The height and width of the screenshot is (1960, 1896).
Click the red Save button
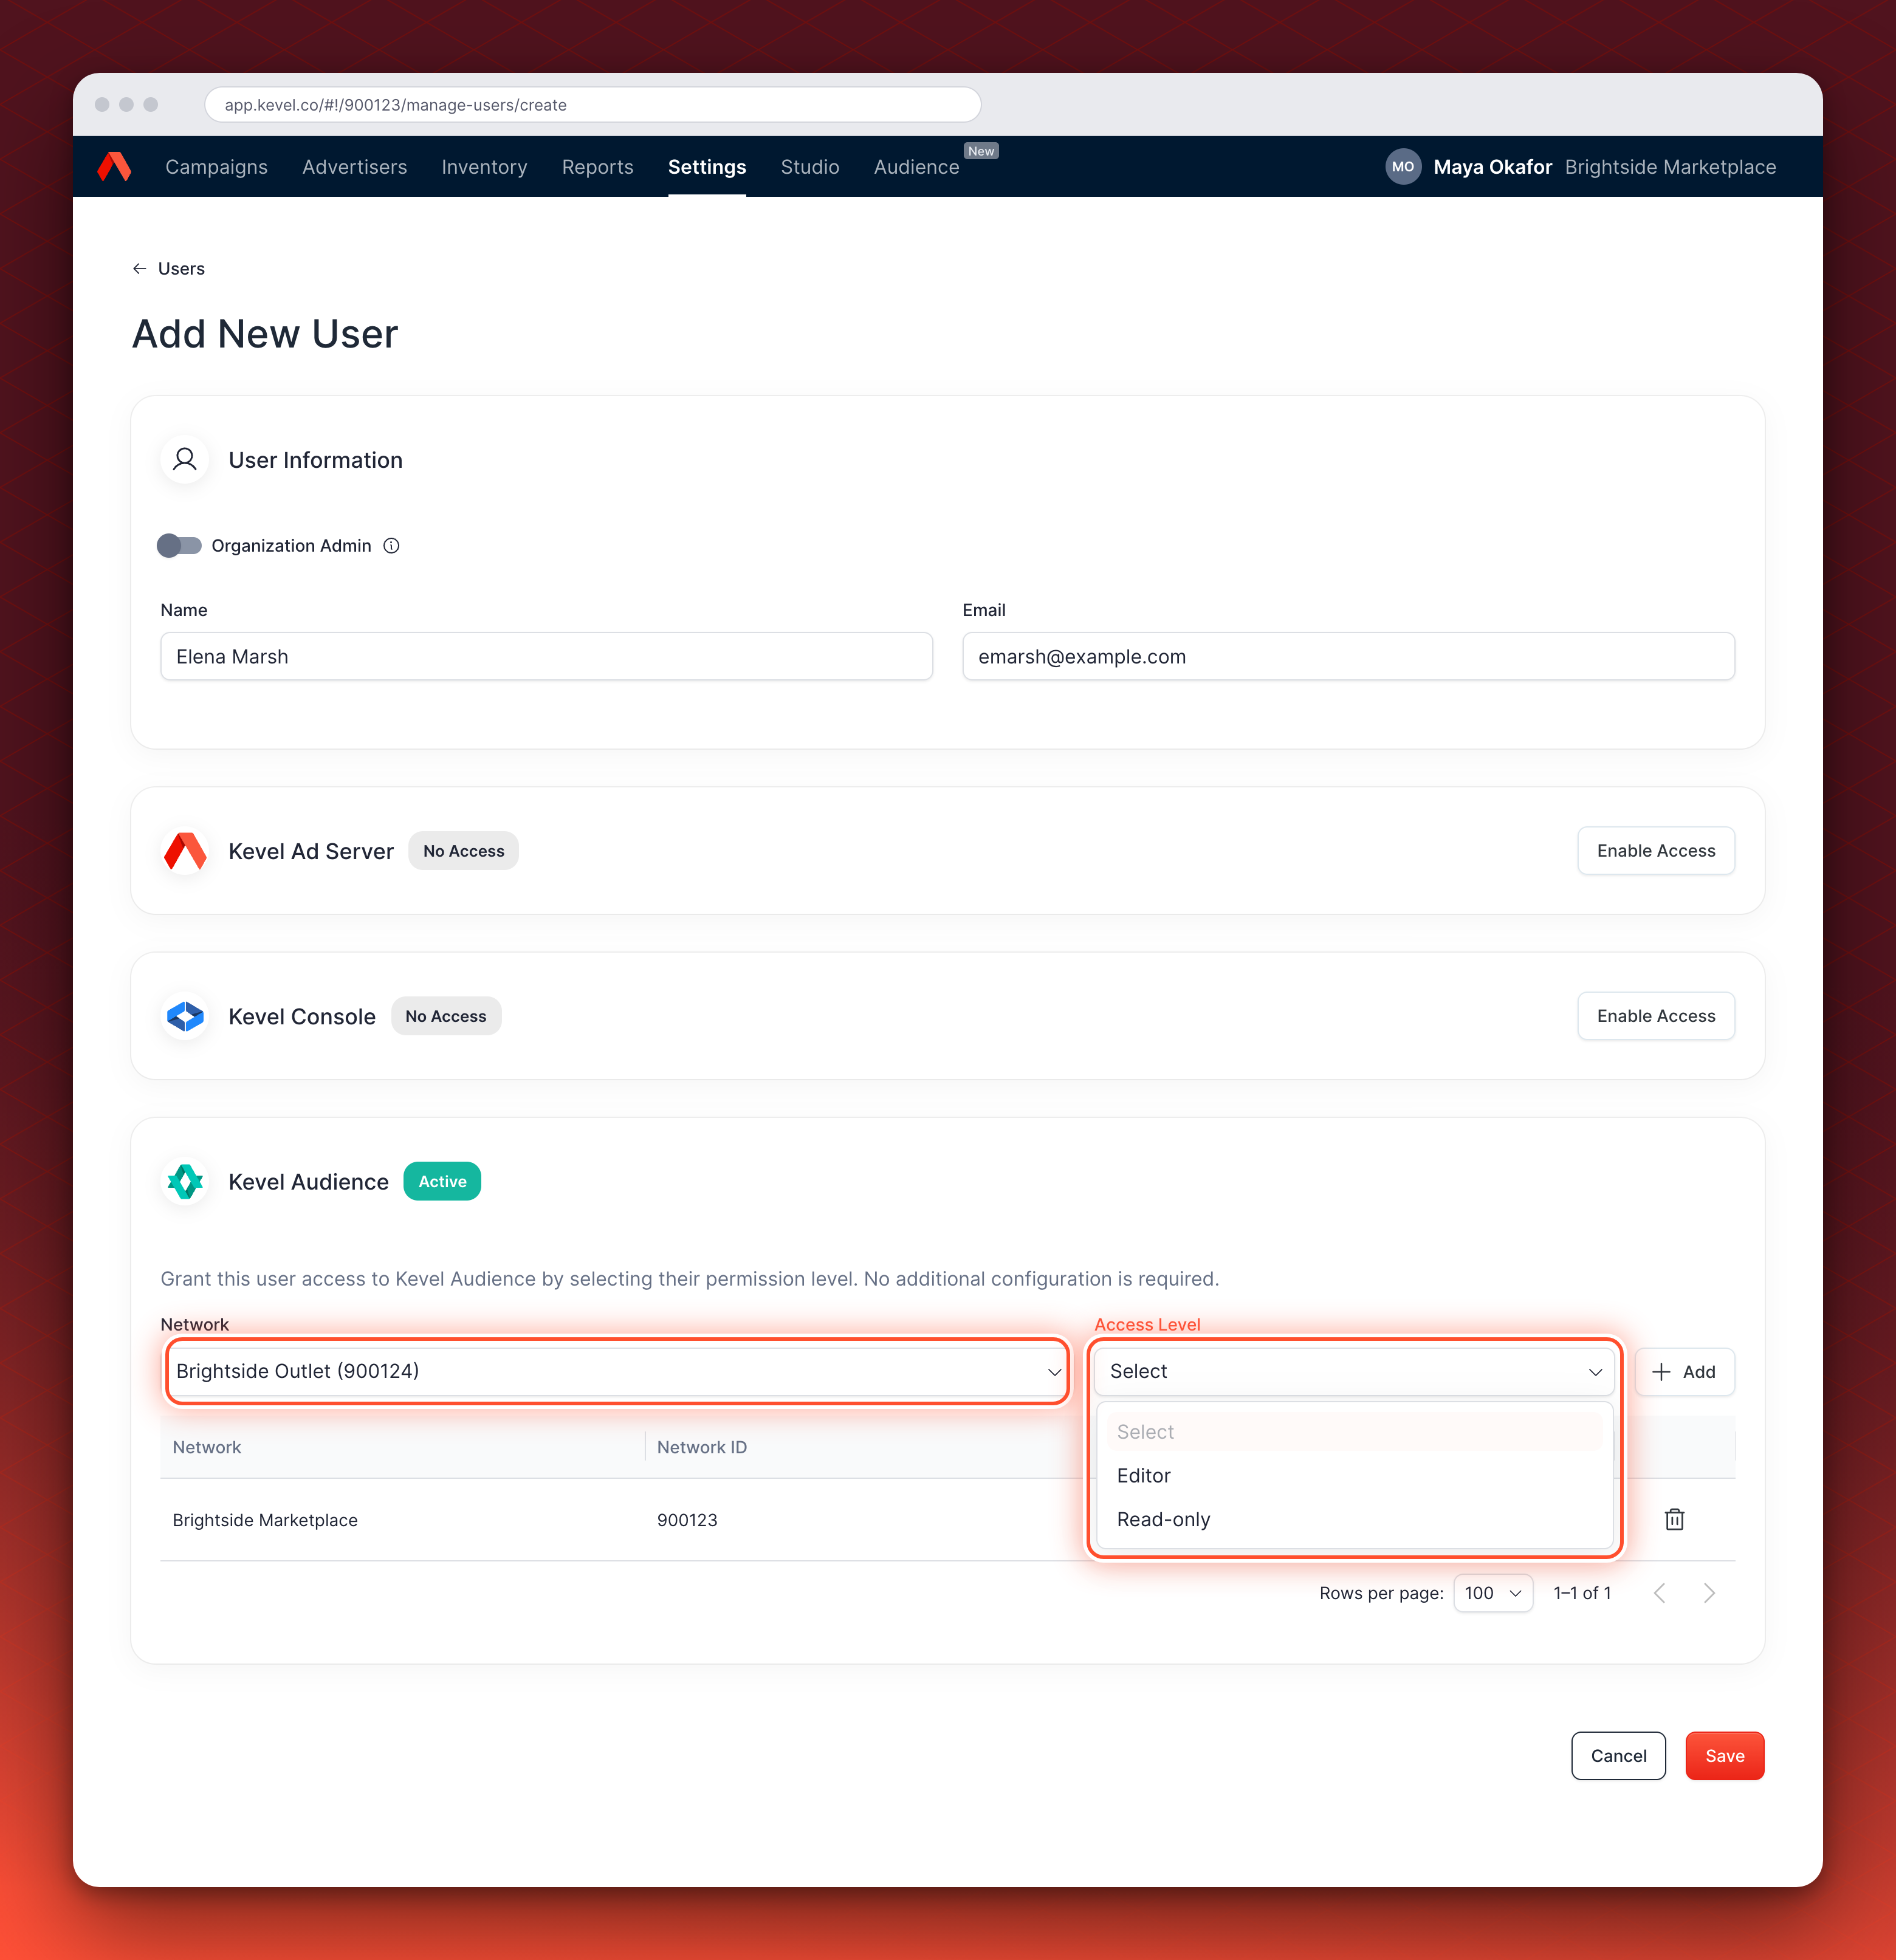pos(1725,1756)
